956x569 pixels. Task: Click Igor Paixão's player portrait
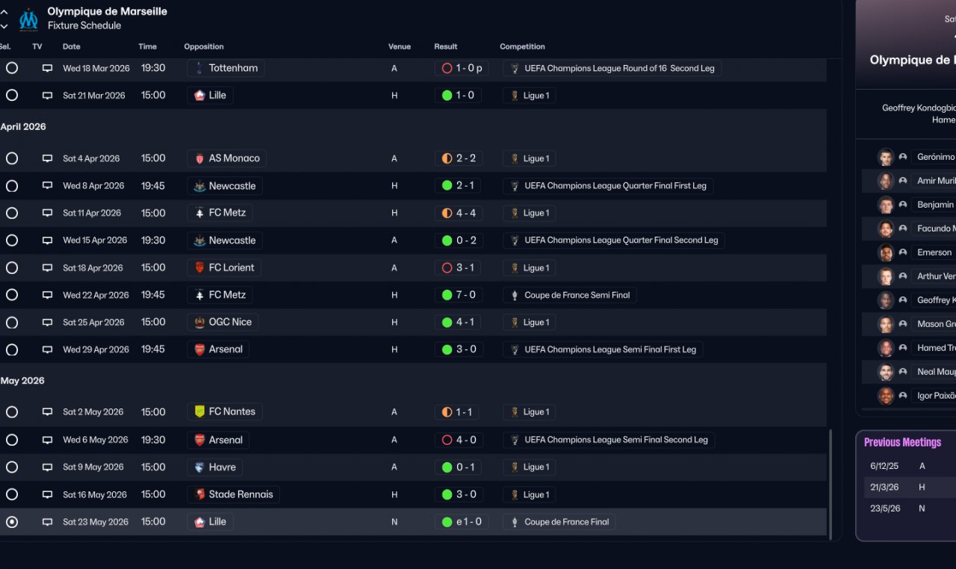point(886,396)
